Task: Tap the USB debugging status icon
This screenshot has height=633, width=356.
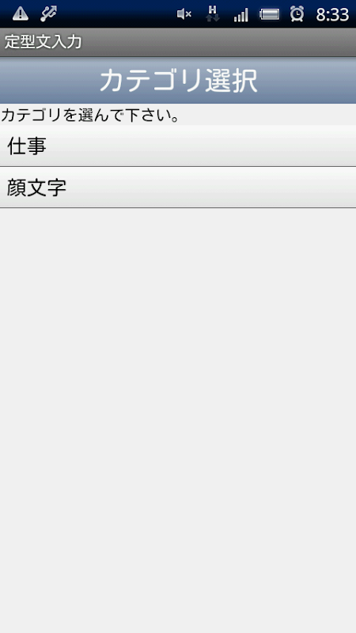Action: [x=49, y=14]
